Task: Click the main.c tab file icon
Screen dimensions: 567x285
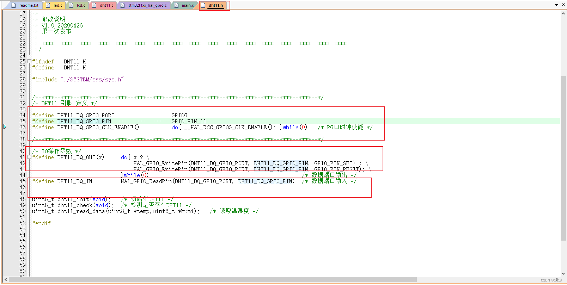Action: pos(176,5)
